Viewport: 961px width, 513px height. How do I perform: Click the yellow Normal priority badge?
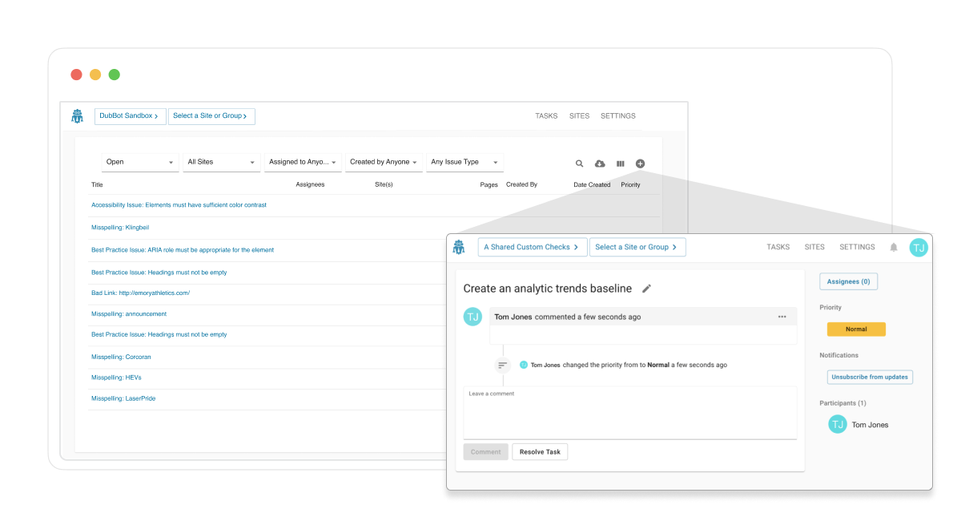(x=856, y=329)
